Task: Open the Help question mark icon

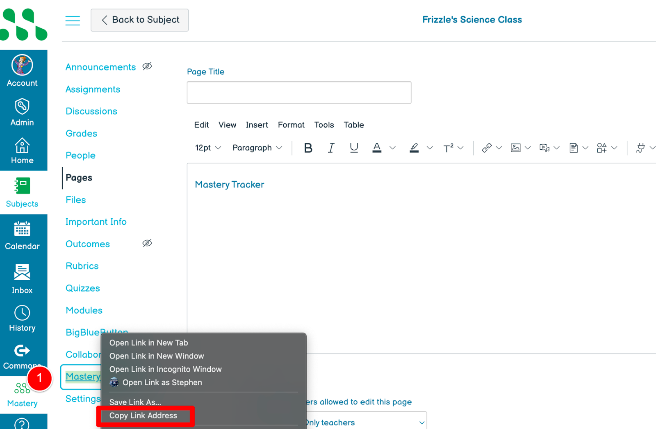Action: pos(22,423)
